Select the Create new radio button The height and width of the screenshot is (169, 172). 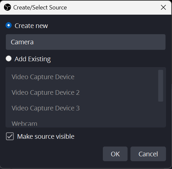[x=9, y=25]
